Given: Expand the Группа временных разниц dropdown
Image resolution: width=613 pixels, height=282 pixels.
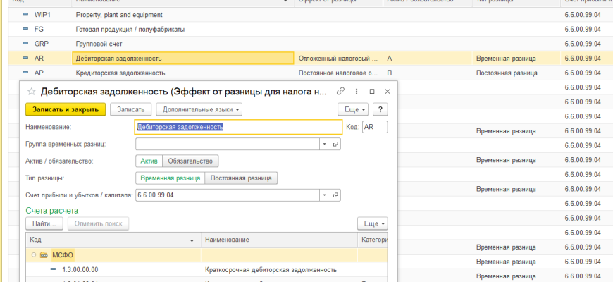Looking at the screenshot, I should pos(324,144).
